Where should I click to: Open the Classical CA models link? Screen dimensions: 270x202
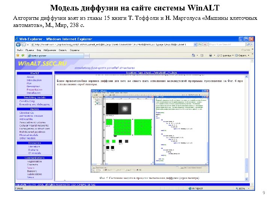tap(27, 113)
